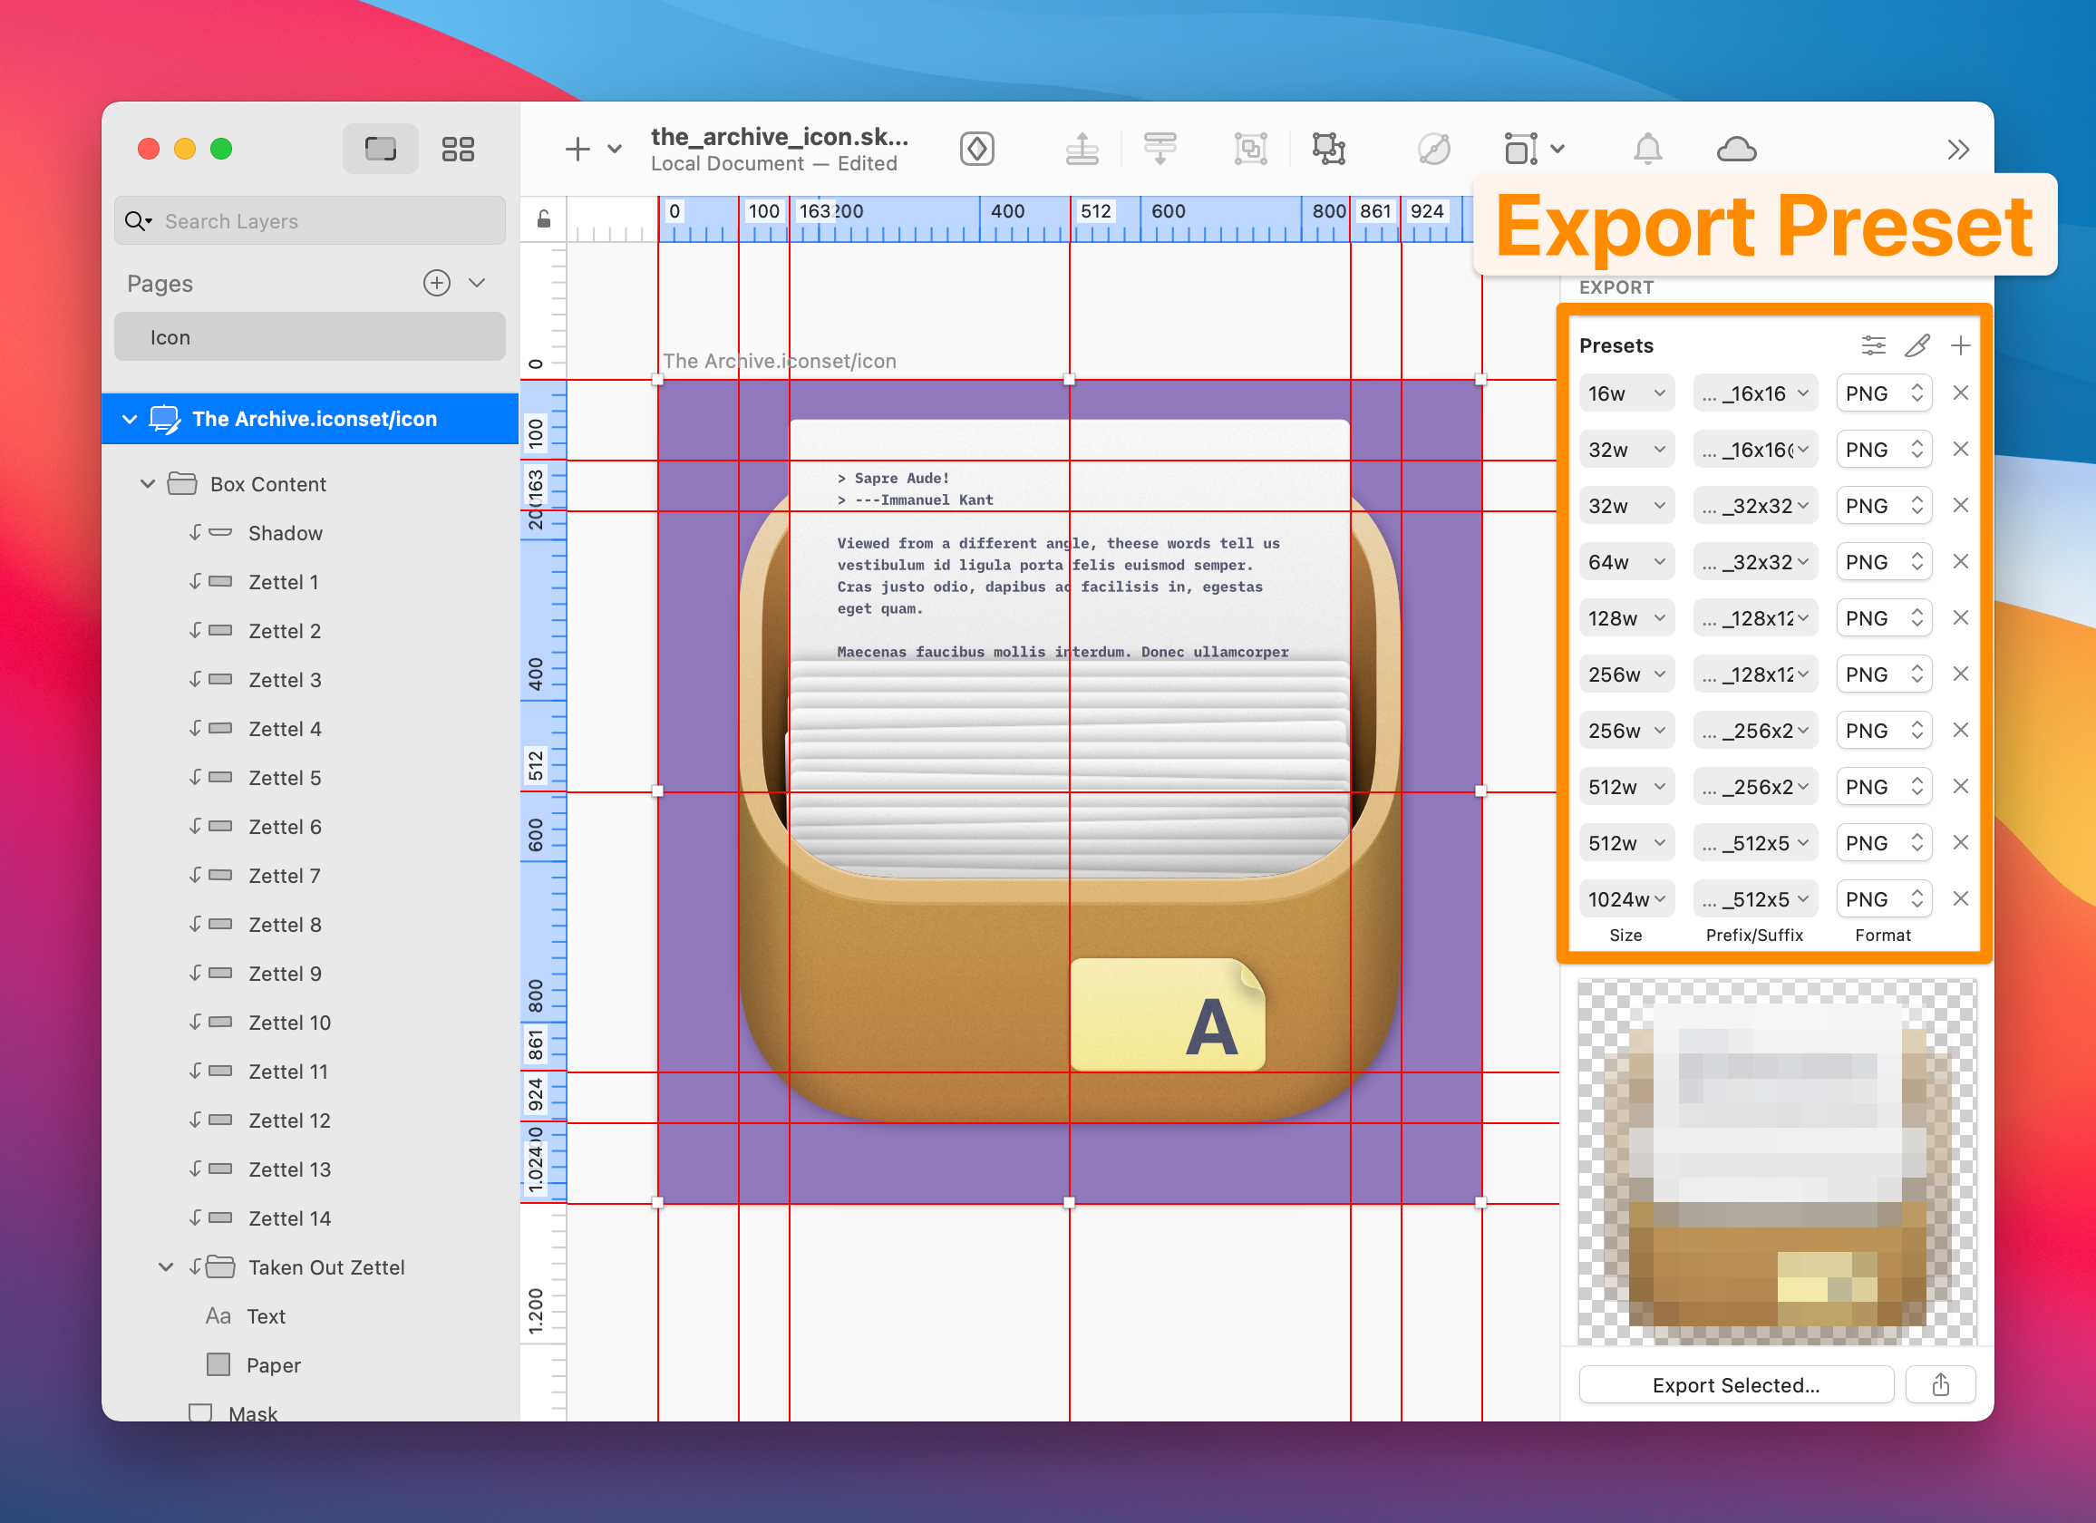Collapse The Archive.iconset/icon artboard
Viewport: 2096px width, 1523px height.
(131, 419)
